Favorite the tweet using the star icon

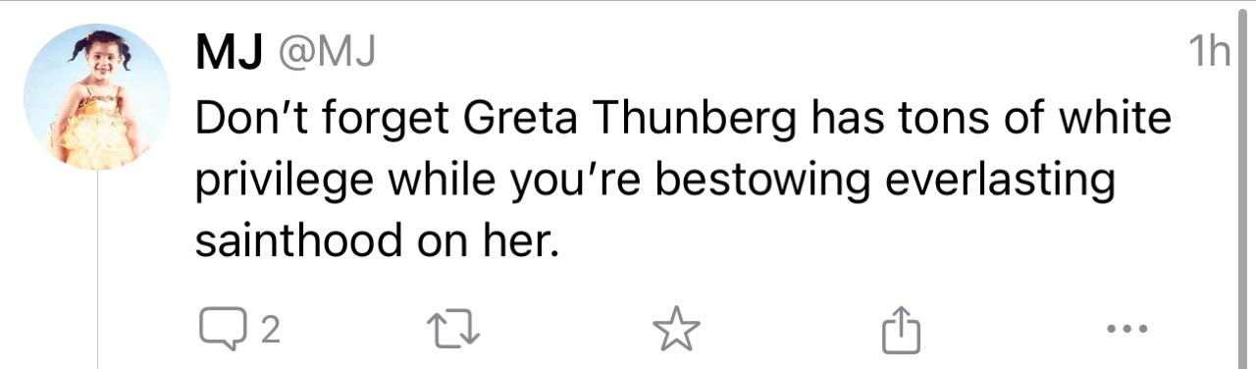click(x=676, y=330)
